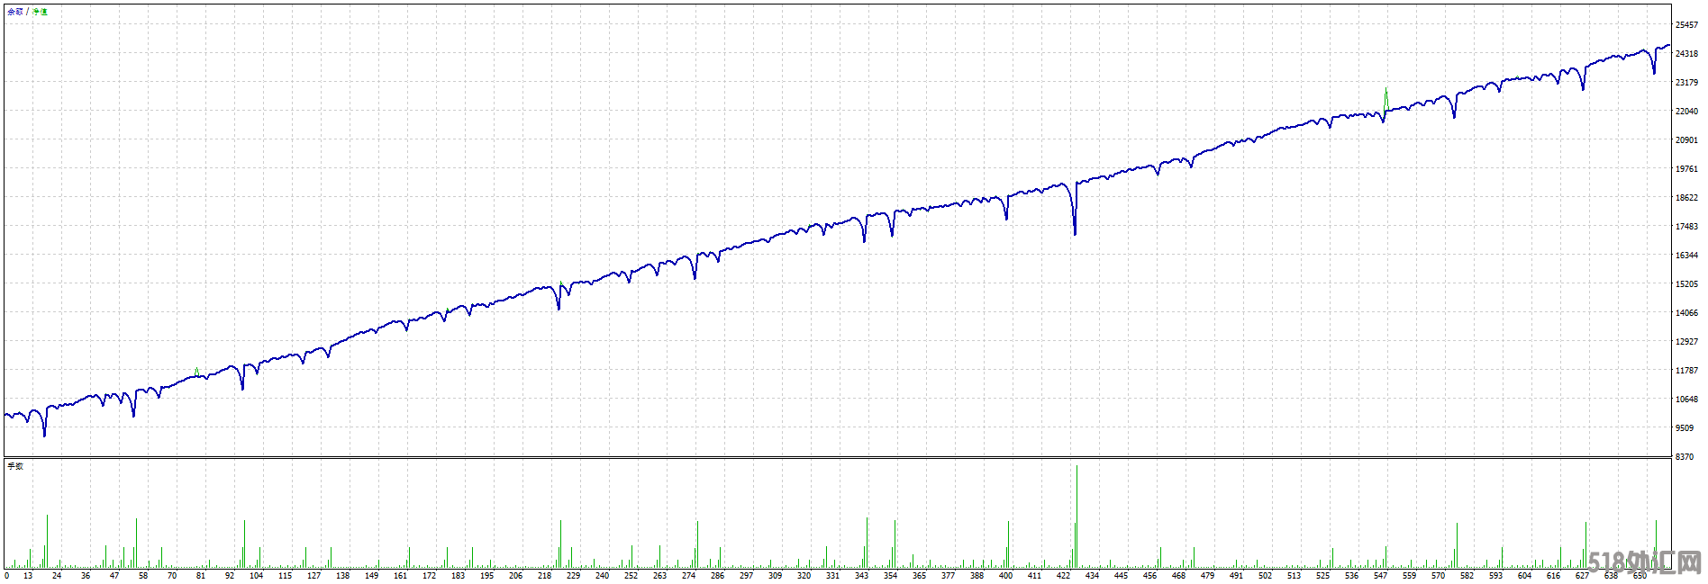Image resolution: width=1708 pixels, height=584 pixels.
Task: Click the green 净值 legend label
Action: [x=40, y=12]
